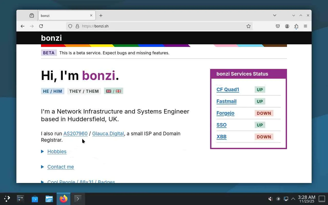This screenshot has width=328, height=205.
Task: Open the XBB service link
Action: 221,137
